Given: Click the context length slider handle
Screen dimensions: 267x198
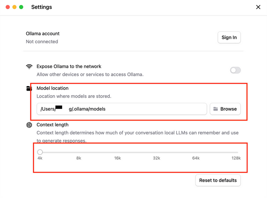Looking at the screenshot, I should point(40,152).
